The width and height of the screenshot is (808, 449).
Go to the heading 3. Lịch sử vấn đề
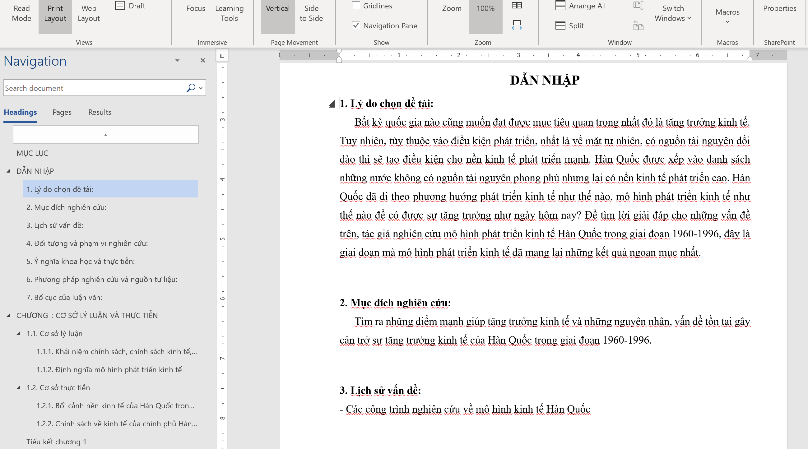(x=54, y=225)
